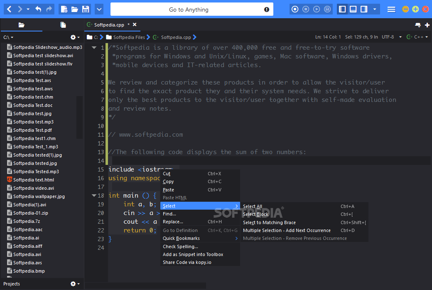The width and height of the screenshot is (432, 290).
Task: Go forward with the right arrow icon
Action: 20,10
